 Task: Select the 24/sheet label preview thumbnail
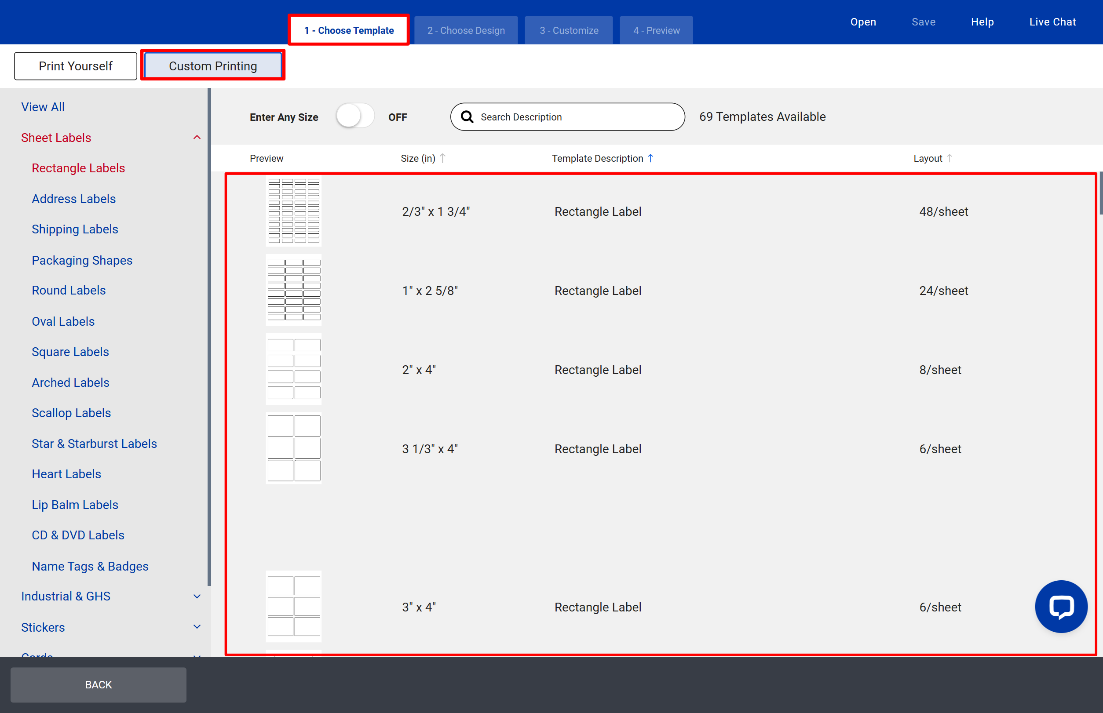pyautogui.click(x=294, y=290)
